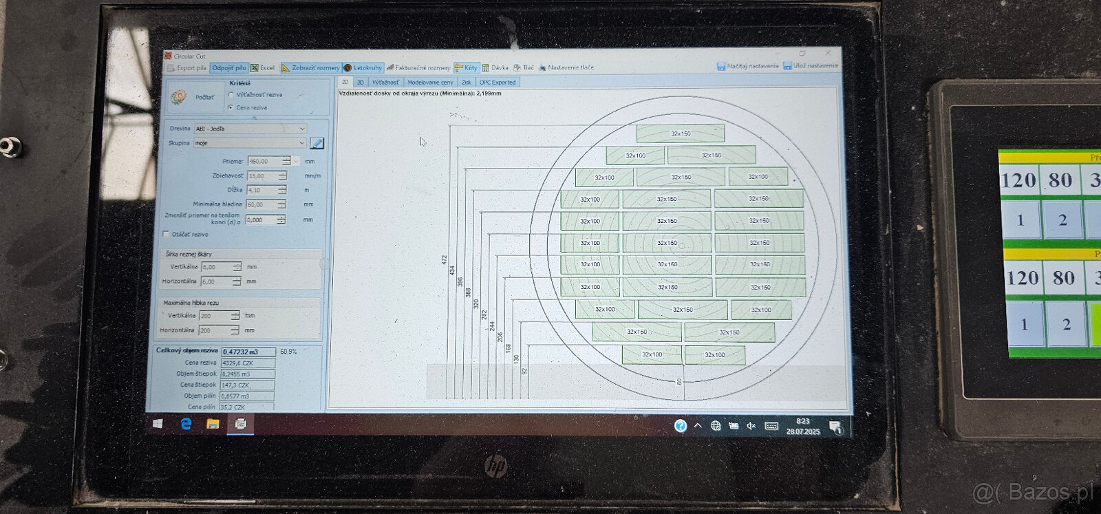Click the Tlač print toolbar icon
Viewport: 1101px width, 514px height.
pos(517,67)
